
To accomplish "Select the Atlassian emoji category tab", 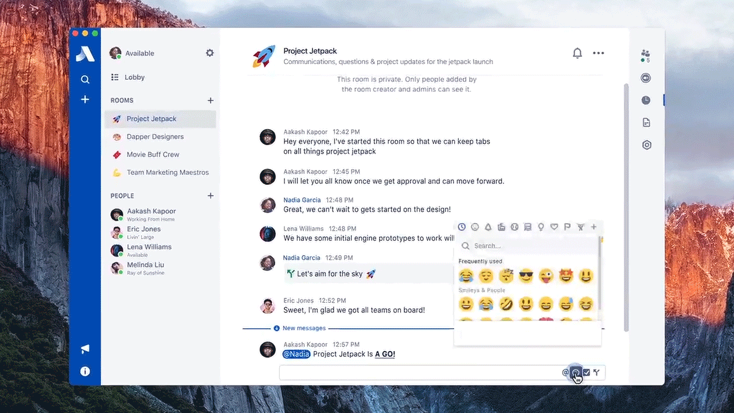I will point(580,227).
